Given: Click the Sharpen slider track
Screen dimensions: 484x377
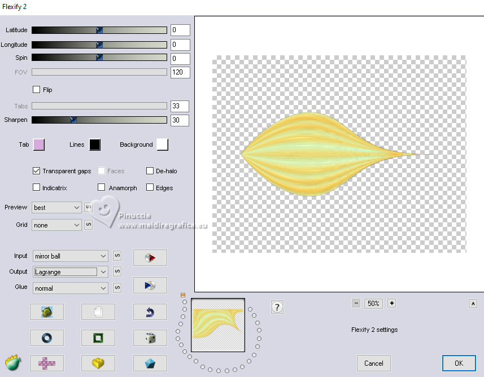Looking at the screenshot, I should (99, 120).
